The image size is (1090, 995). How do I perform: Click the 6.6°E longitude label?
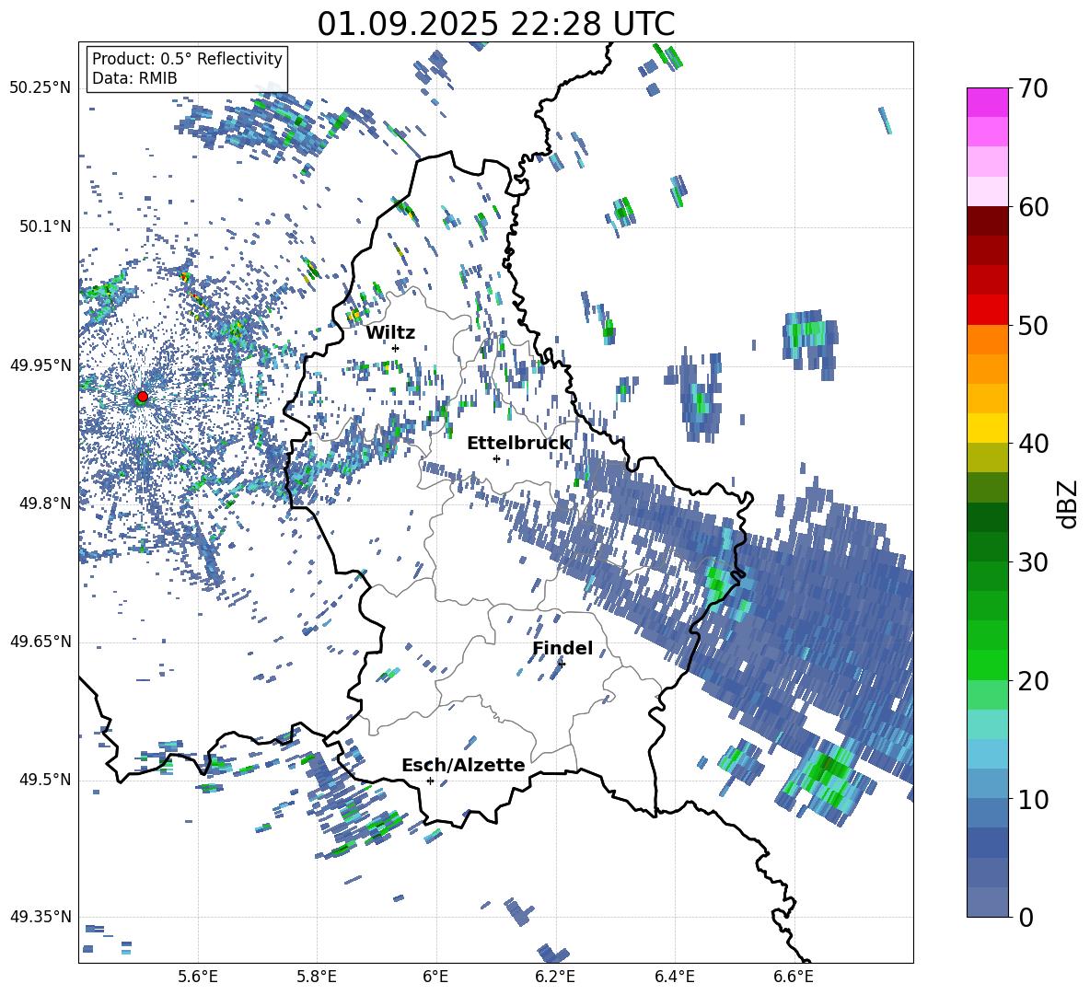(x=794, y=977)
